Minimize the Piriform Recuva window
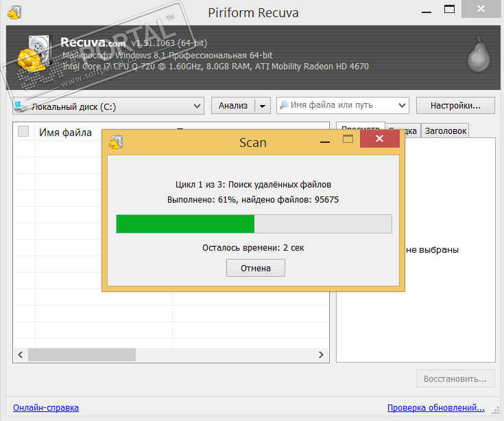The height and width of the screenshot is (421, 504). [x=427, y=12]
